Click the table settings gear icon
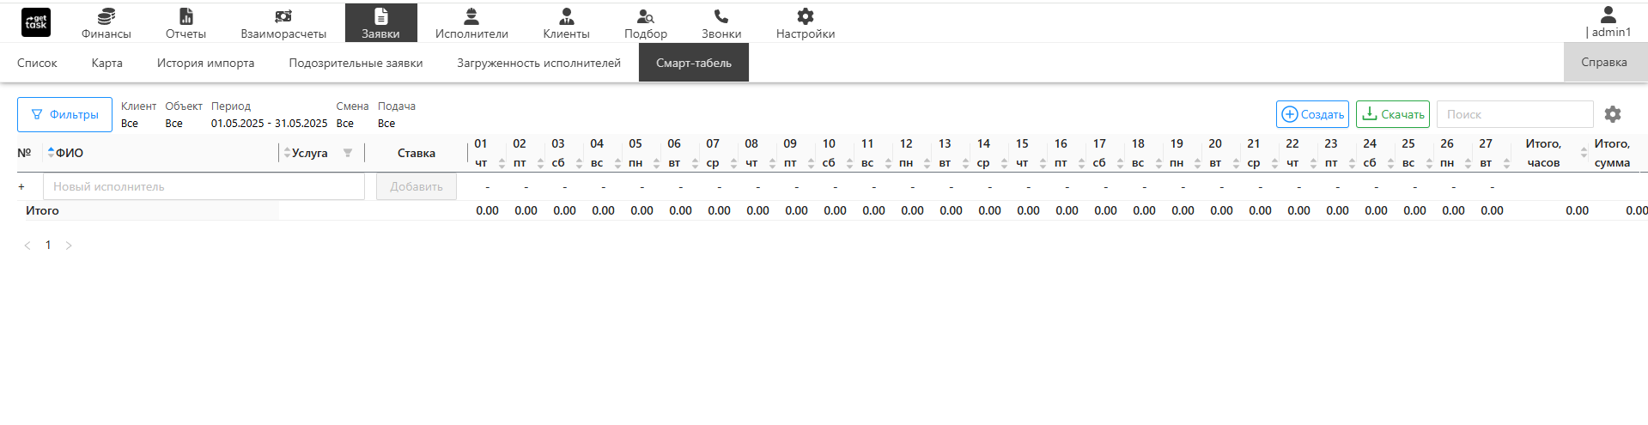1648x425 pixels. point(1613,114)
